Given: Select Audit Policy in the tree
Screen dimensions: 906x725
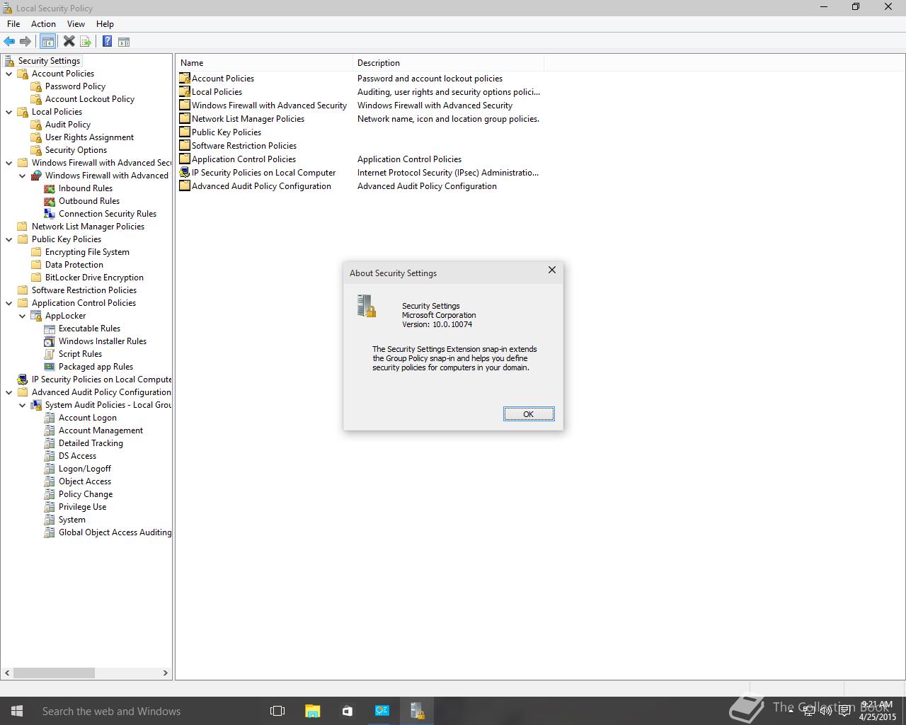Looking at the screenshot, I should [x=68, y=125].
